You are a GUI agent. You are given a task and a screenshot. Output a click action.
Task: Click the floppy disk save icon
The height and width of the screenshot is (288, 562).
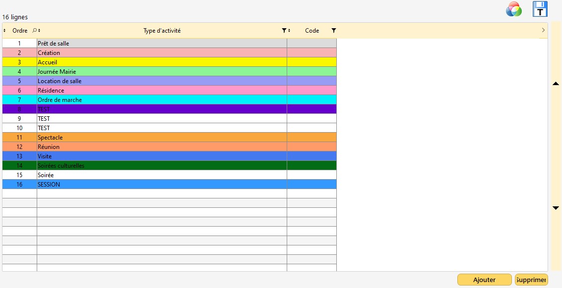coord(540,9)
